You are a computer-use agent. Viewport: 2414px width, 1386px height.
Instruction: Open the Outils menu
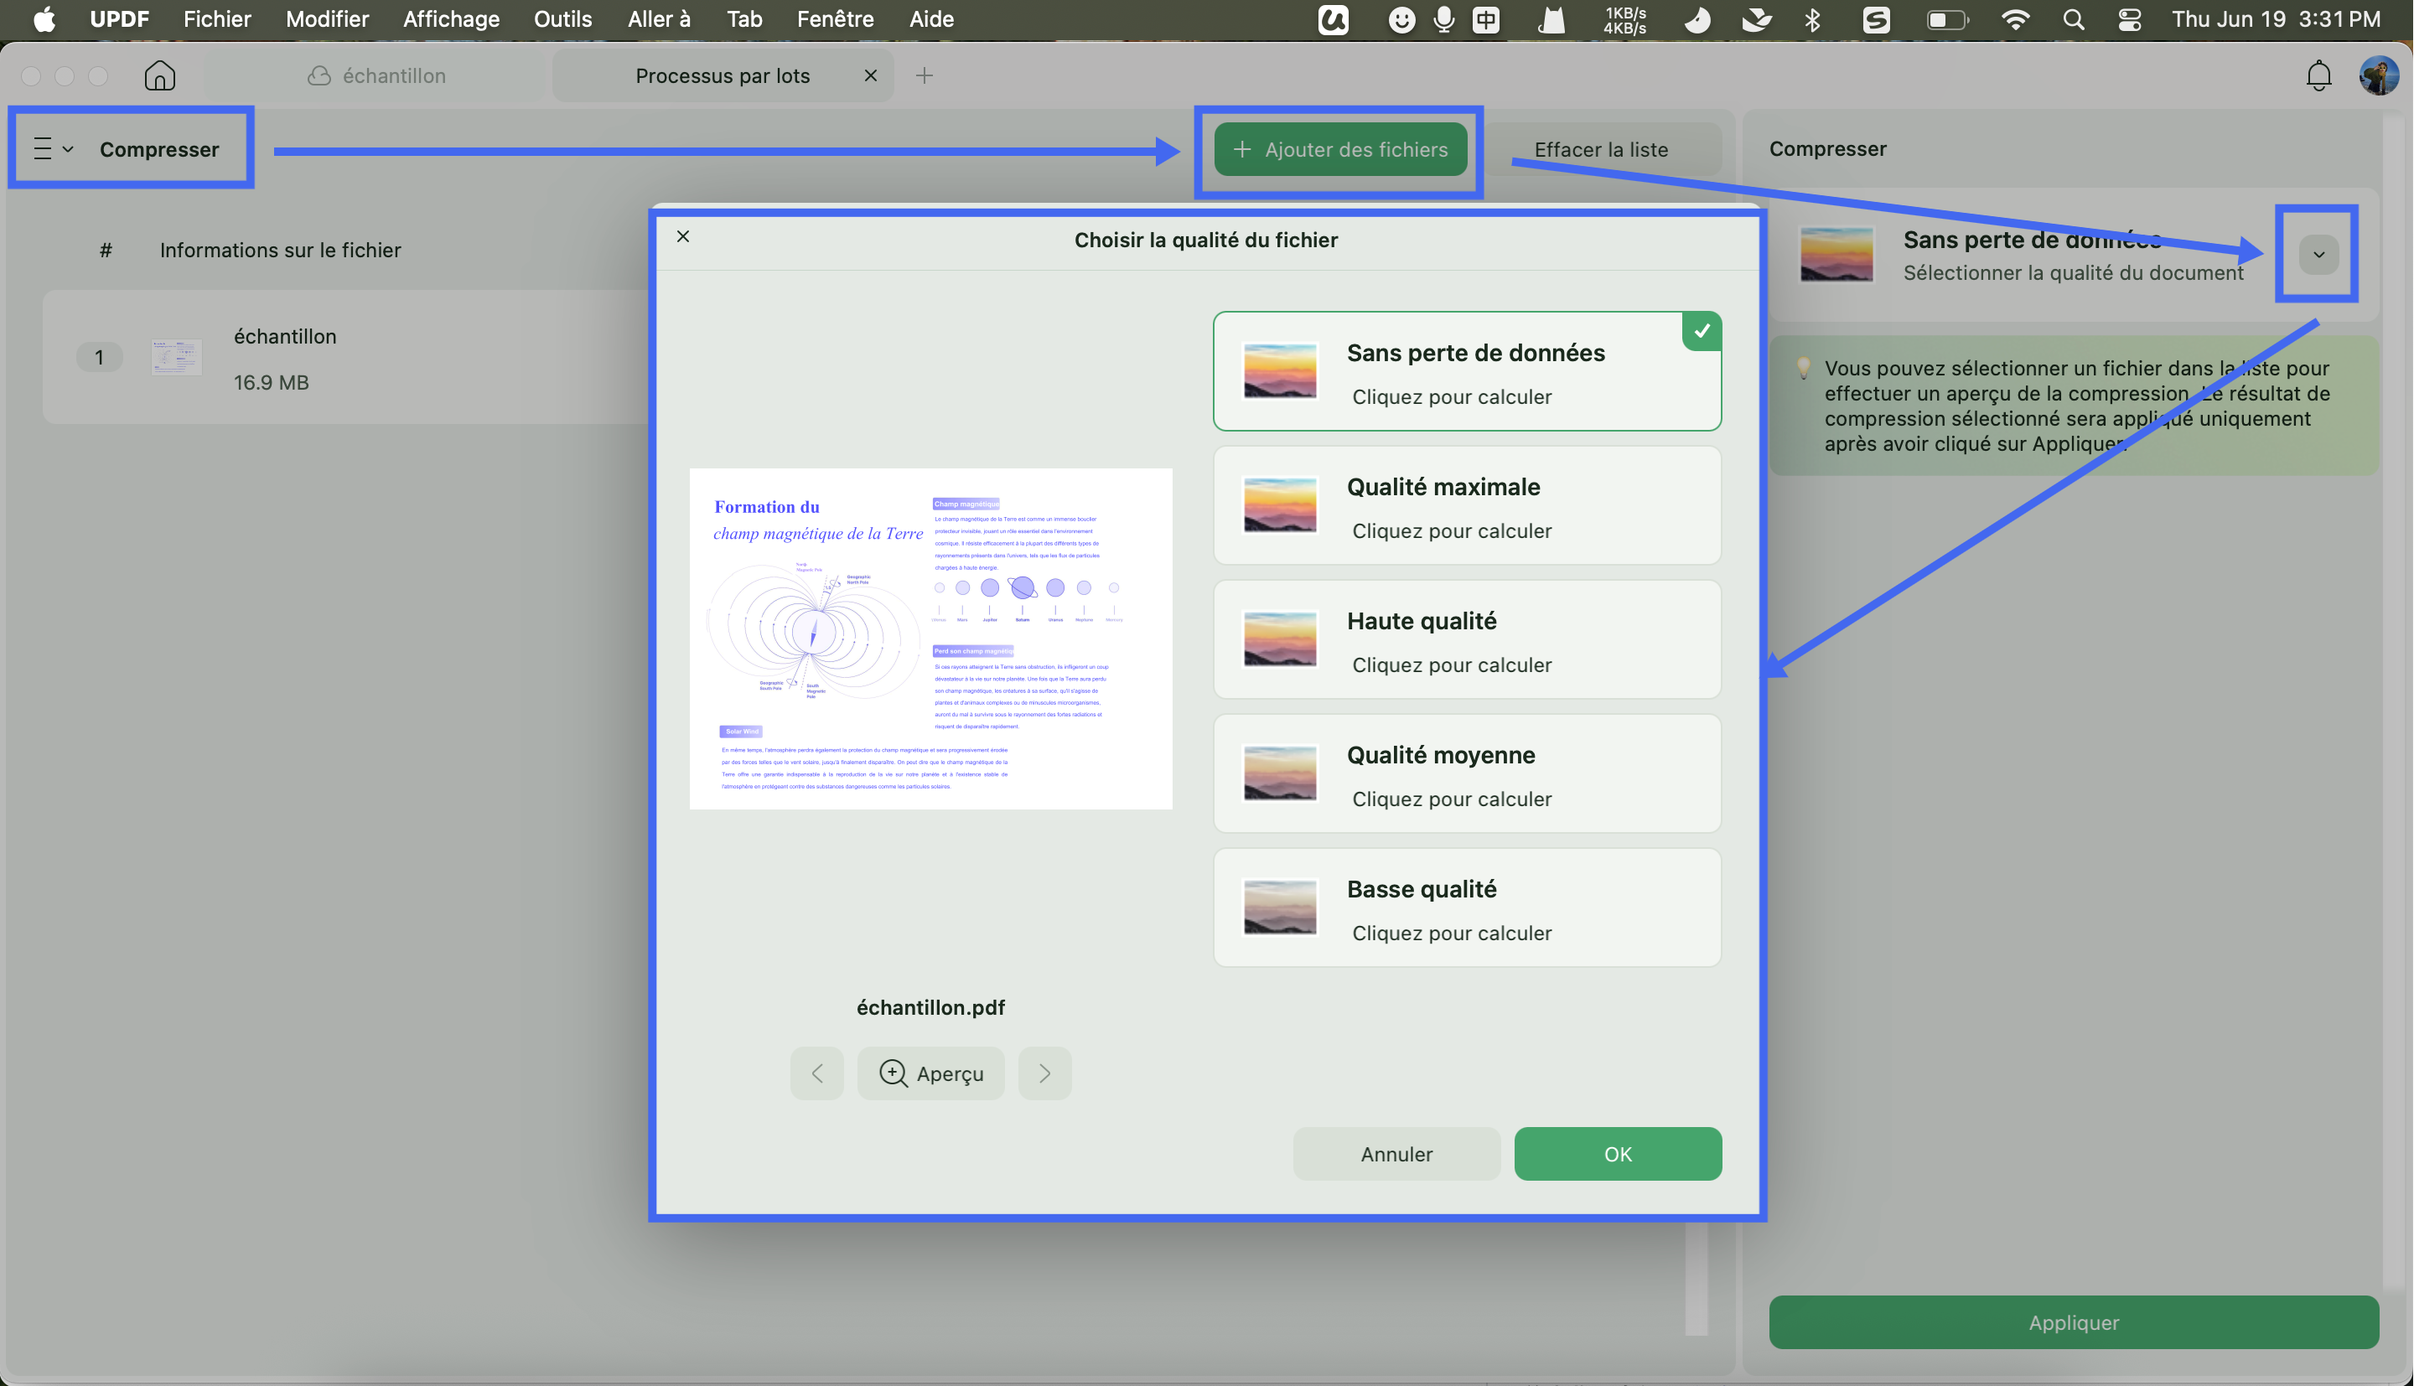click(x=562, y=19)
